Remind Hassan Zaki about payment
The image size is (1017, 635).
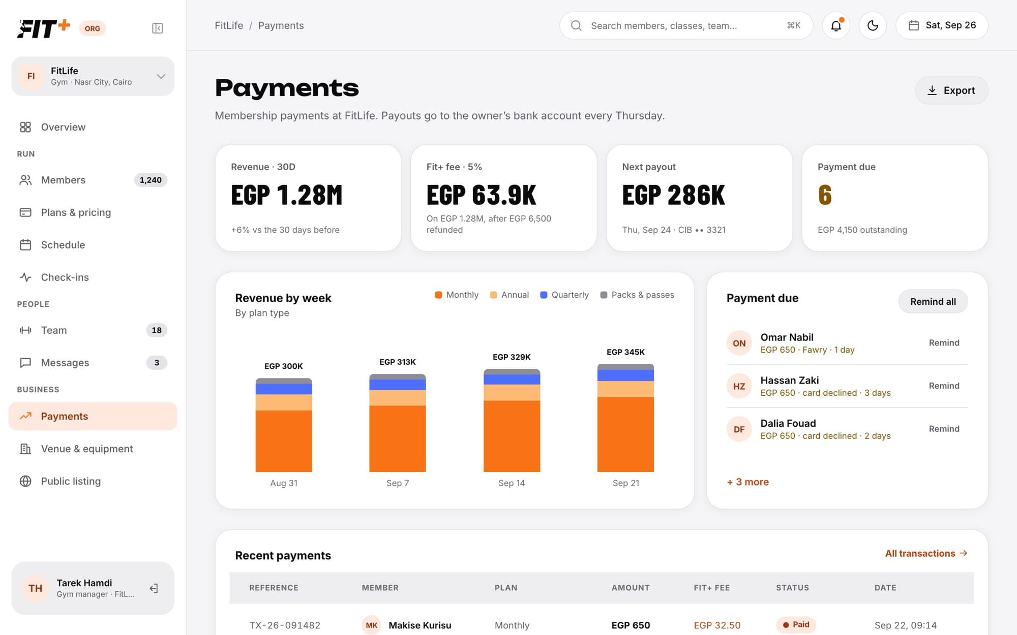click(944, 386)
